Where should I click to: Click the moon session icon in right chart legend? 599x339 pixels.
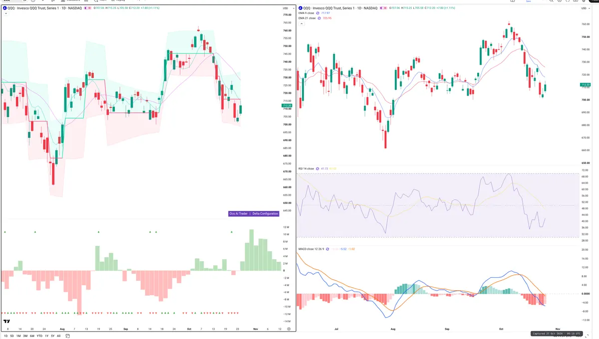click(382, 8)
